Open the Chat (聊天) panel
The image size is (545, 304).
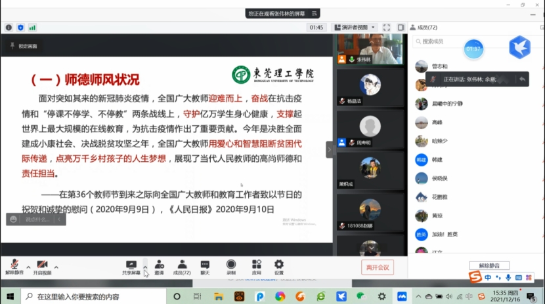(x=205, y=265)
